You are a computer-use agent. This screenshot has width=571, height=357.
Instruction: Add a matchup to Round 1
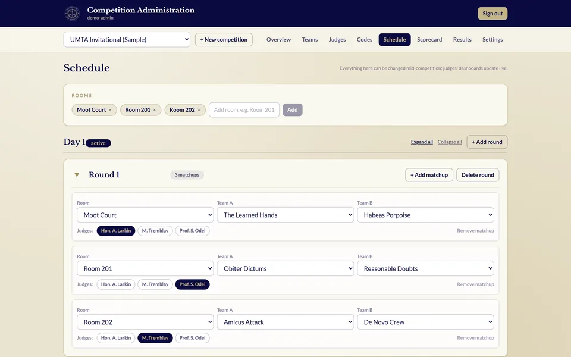point(429,175)
